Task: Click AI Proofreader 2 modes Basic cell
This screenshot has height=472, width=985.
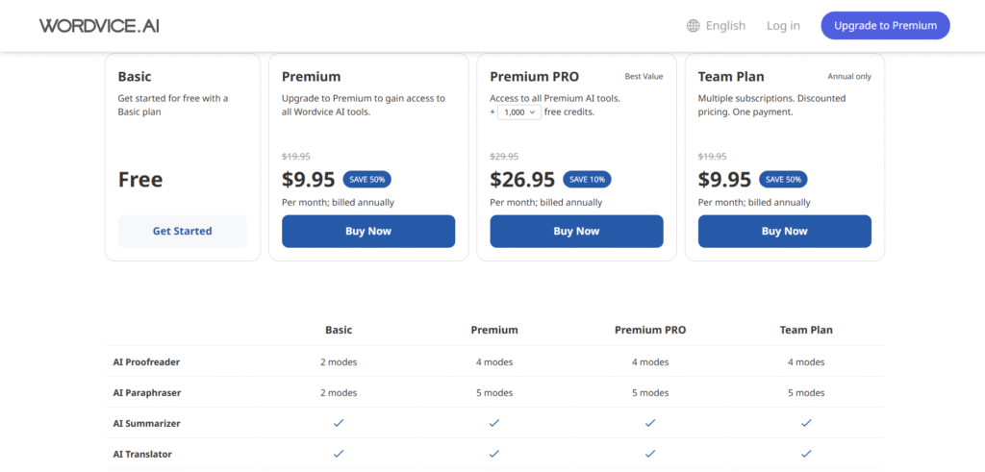Action: 339,362
